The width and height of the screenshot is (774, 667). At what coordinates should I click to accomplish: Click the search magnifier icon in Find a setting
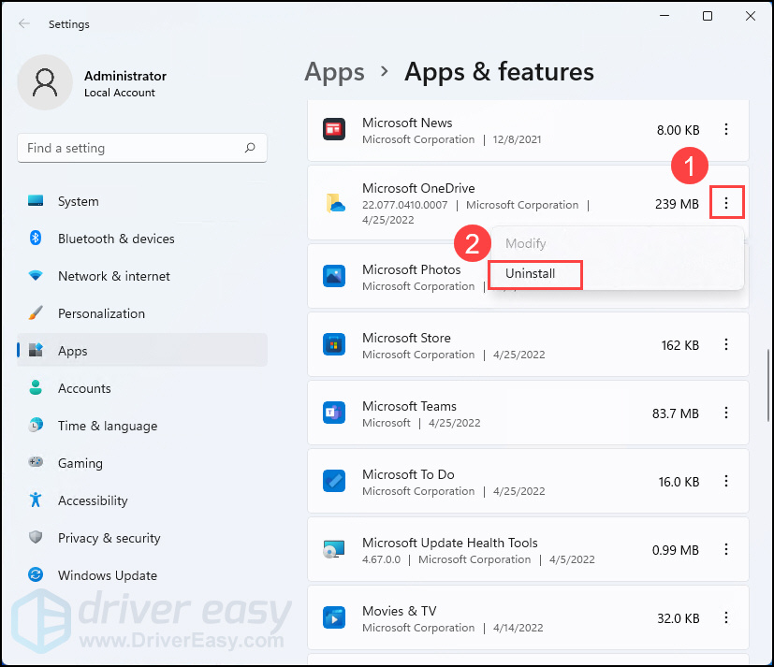[x=250, y=148]
